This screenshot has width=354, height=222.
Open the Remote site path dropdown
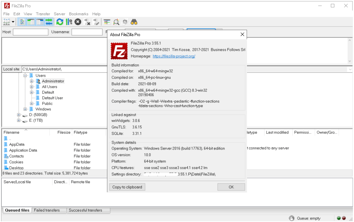(x=350, y=69)
